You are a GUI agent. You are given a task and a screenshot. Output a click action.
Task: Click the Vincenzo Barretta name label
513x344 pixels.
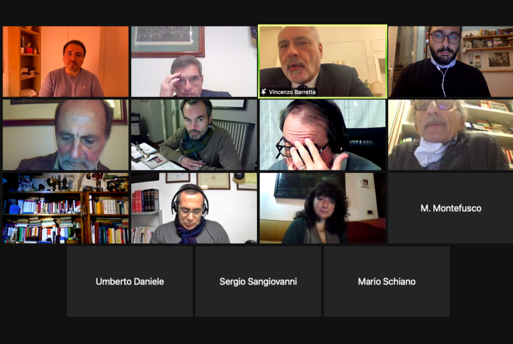292,92
